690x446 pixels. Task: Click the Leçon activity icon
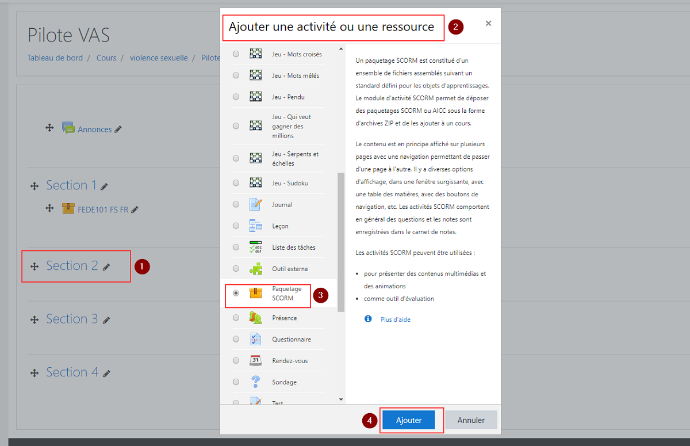tap(256, 226)
